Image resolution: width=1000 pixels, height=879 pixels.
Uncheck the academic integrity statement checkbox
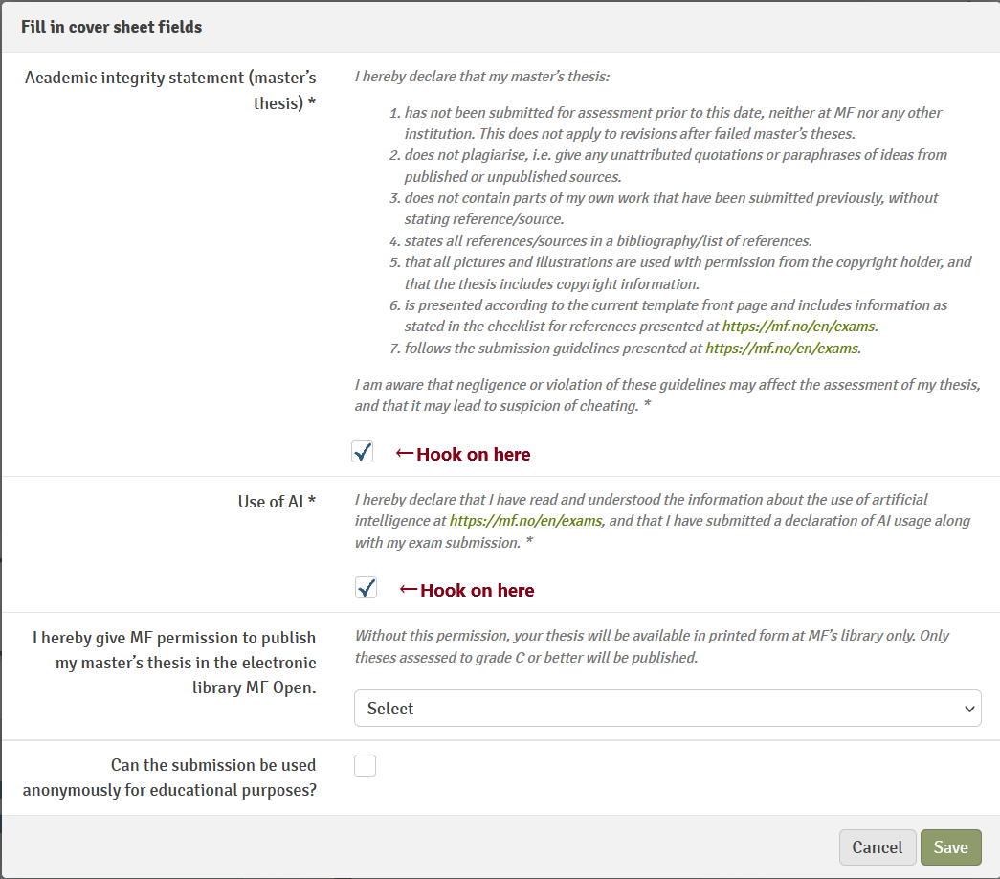pyautogui.click(x=363, y=452)
